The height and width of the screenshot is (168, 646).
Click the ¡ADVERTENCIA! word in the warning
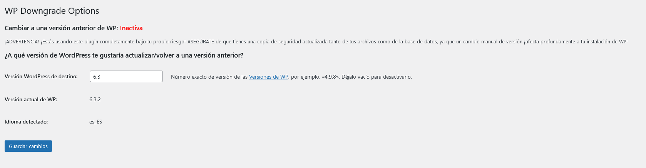pos(22,41)
